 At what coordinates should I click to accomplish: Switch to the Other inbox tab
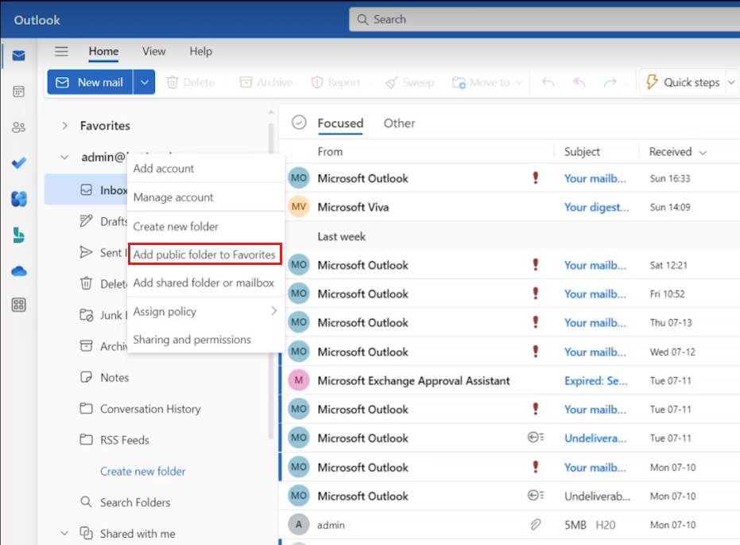399,123
